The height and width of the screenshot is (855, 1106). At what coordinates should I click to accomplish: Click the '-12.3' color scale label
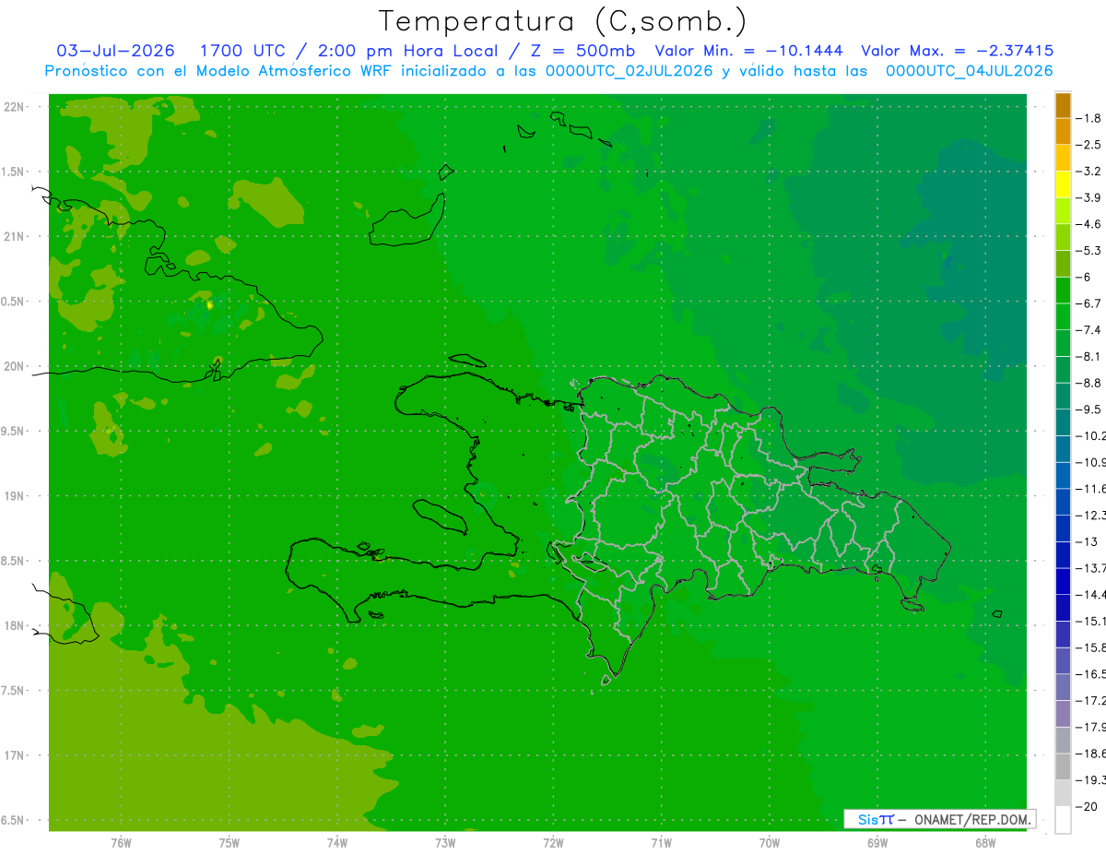click(x=1091, y=515)
